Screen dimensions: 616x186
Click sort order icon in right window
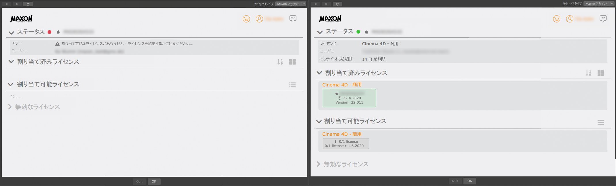point(588,73)
